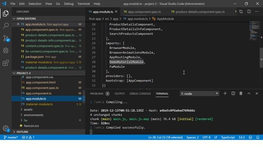Click errors and warnings count in status bar
The image size is (263, 148).
point(28,137)
